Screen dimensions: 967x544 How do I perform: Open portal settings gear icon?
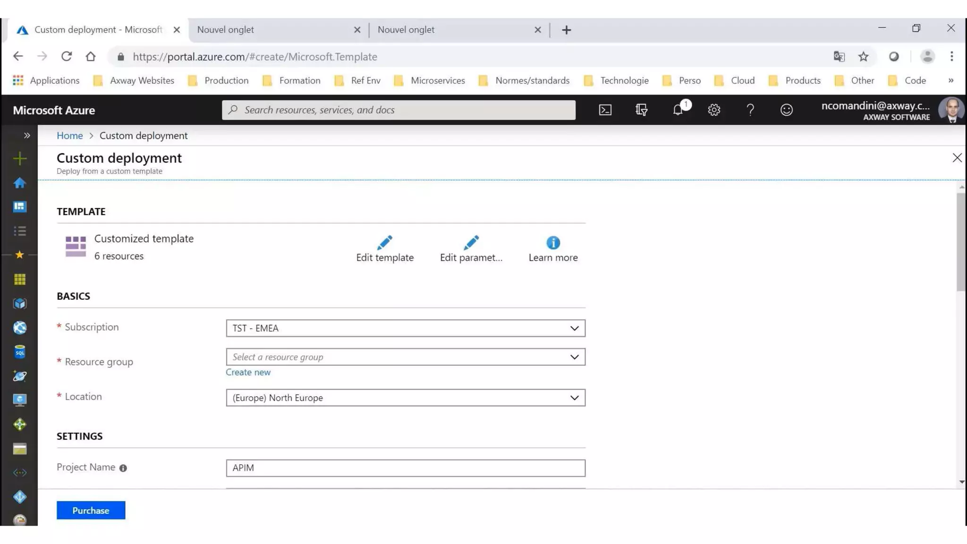714,110
